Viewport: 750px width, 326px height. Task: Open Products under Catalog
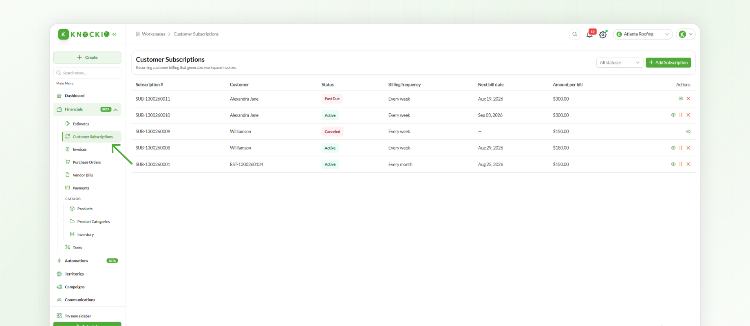[94, 209]
